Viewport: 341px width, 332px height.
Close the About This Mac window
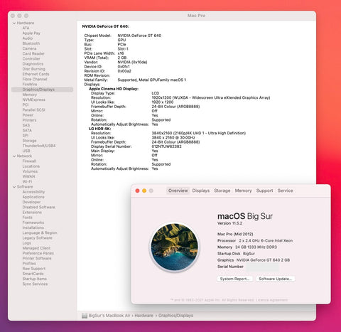click(x=137, y=191)
